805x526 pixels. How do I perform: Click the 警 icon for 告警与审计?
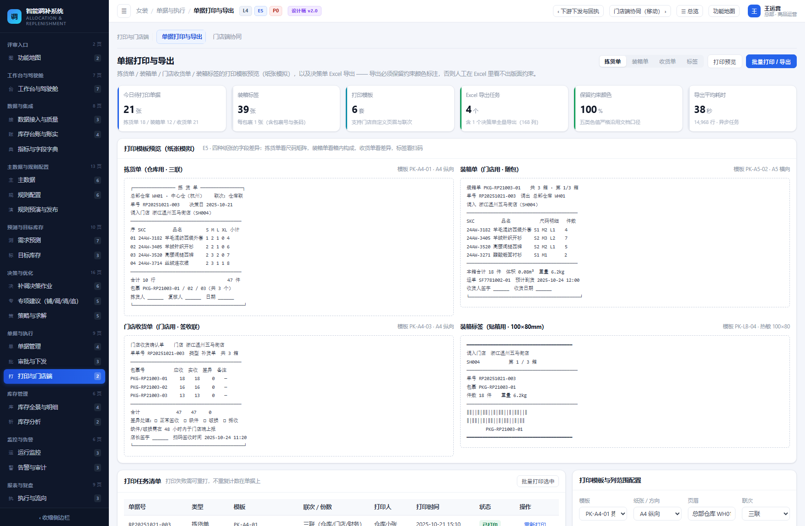[11, 468]
